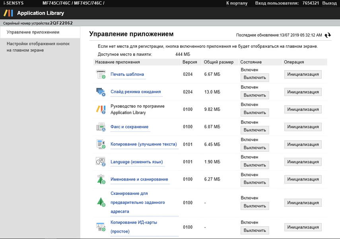This screenshot has height=239, width=340.
Task: Click the refresh icon beside the last update time
Action: point(328,35)
